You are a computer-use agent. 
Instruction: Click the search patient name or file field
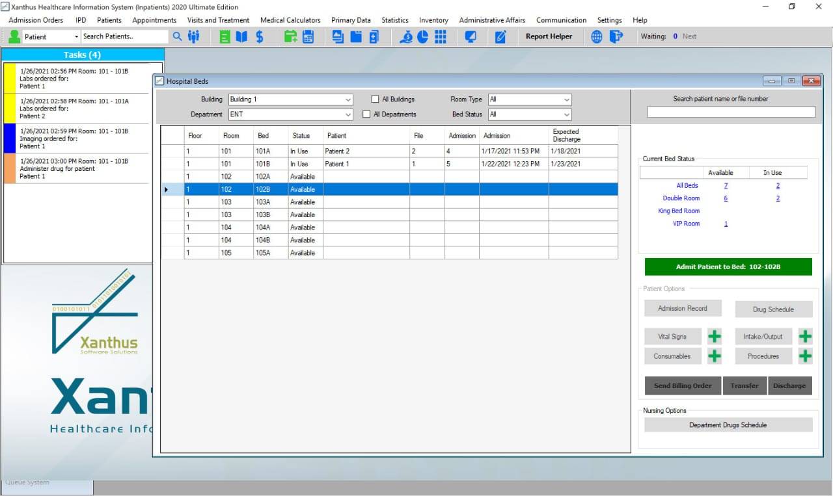[x=731, y=112]
